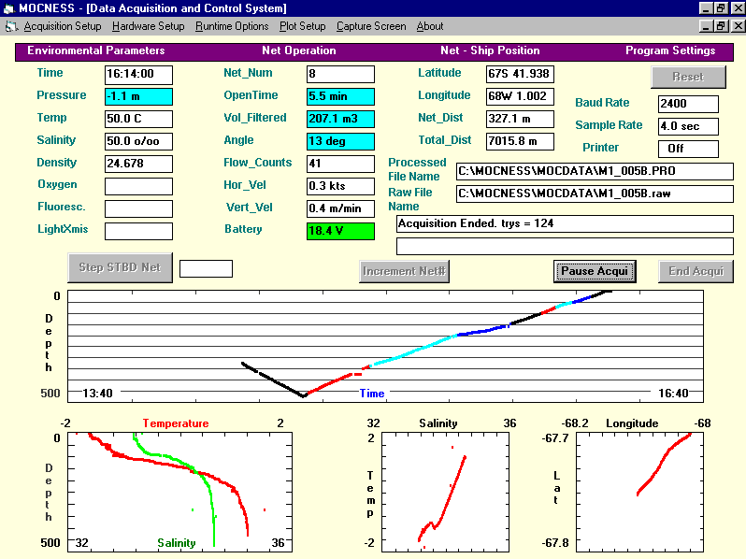Click the Increment Net# button
Screen dimensions: 746x559
click(x=404, y=271)
